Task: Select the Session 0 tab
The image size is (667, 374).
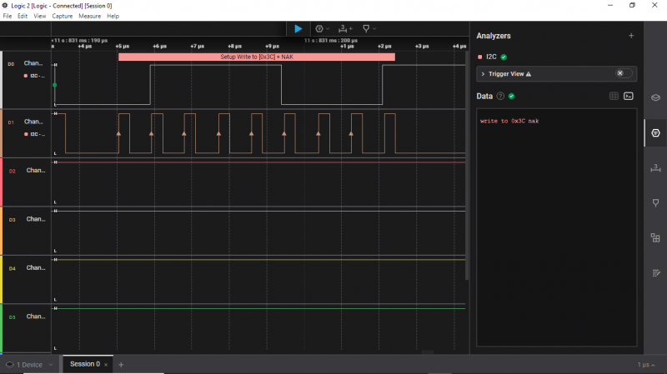Action: tap(84, 364)
